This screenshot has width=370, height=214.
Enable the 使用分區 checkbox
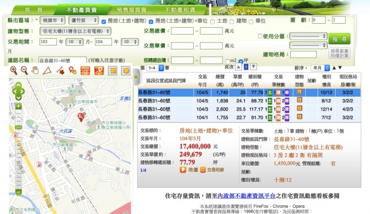click(x=260, y=36)
